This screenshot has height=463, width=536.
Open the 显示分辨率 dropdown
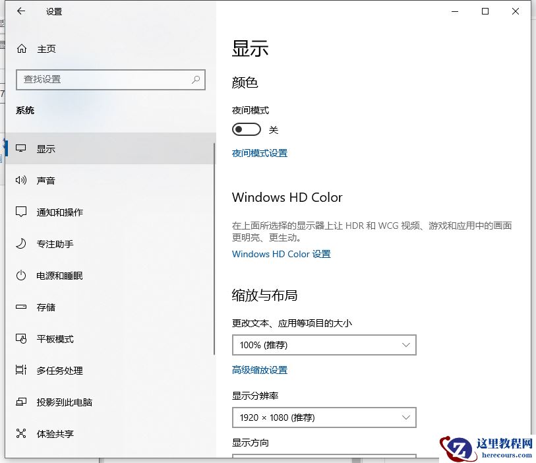tap(324, 417)
